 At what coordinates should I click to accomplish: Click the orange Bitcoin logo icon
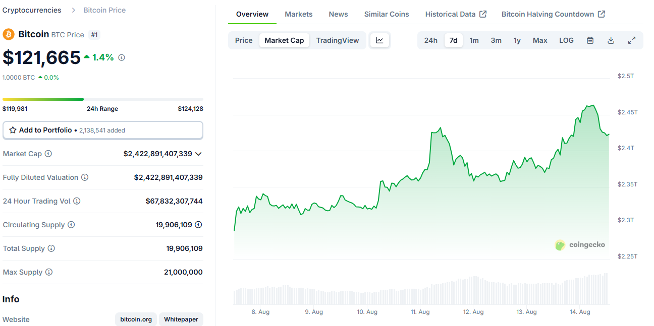8,34
